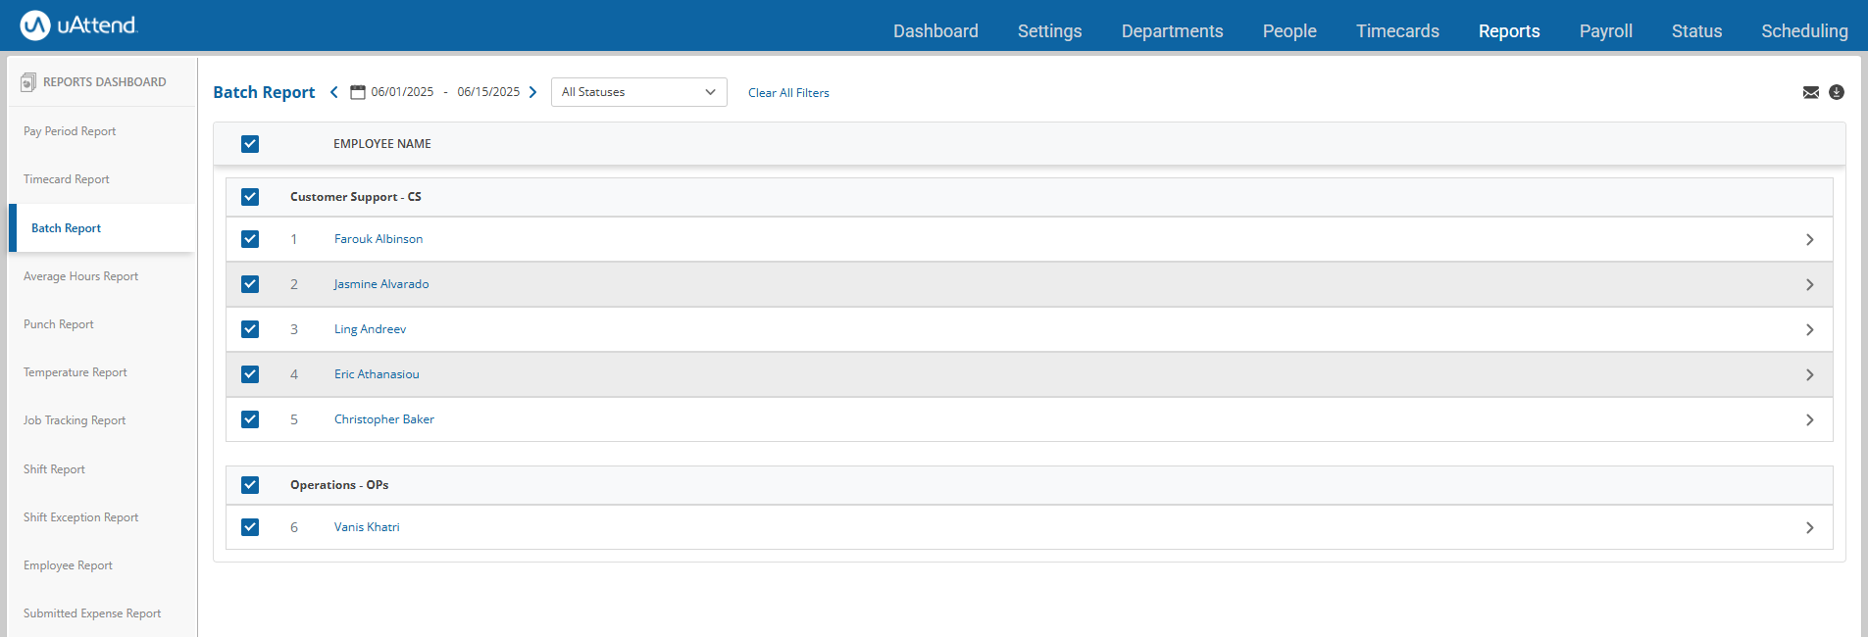Click the start date 06/01/2025
Image resolution: width=1868 pixels, height=637 pixels.
[x=402, y=92]
